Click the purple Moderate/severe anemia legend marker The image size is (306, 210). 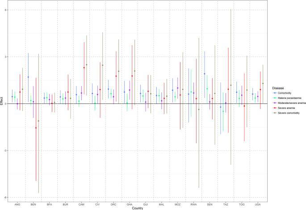275,103
